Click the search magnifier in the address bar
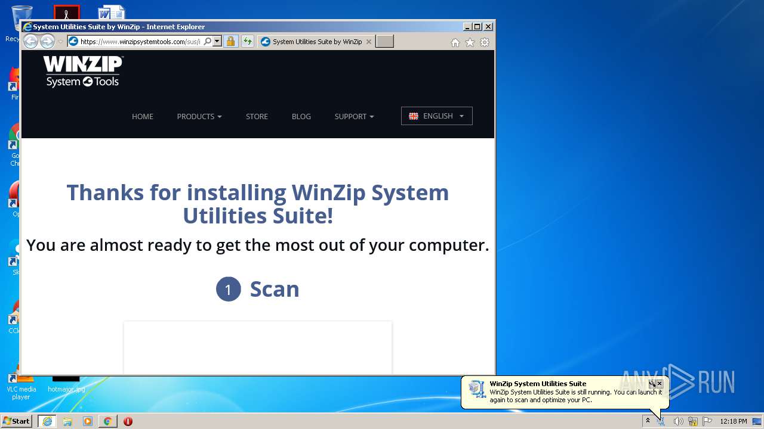 207,42
